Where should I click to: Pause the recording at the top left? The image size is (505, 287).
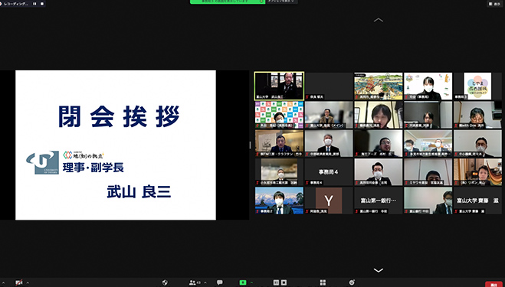34,4
